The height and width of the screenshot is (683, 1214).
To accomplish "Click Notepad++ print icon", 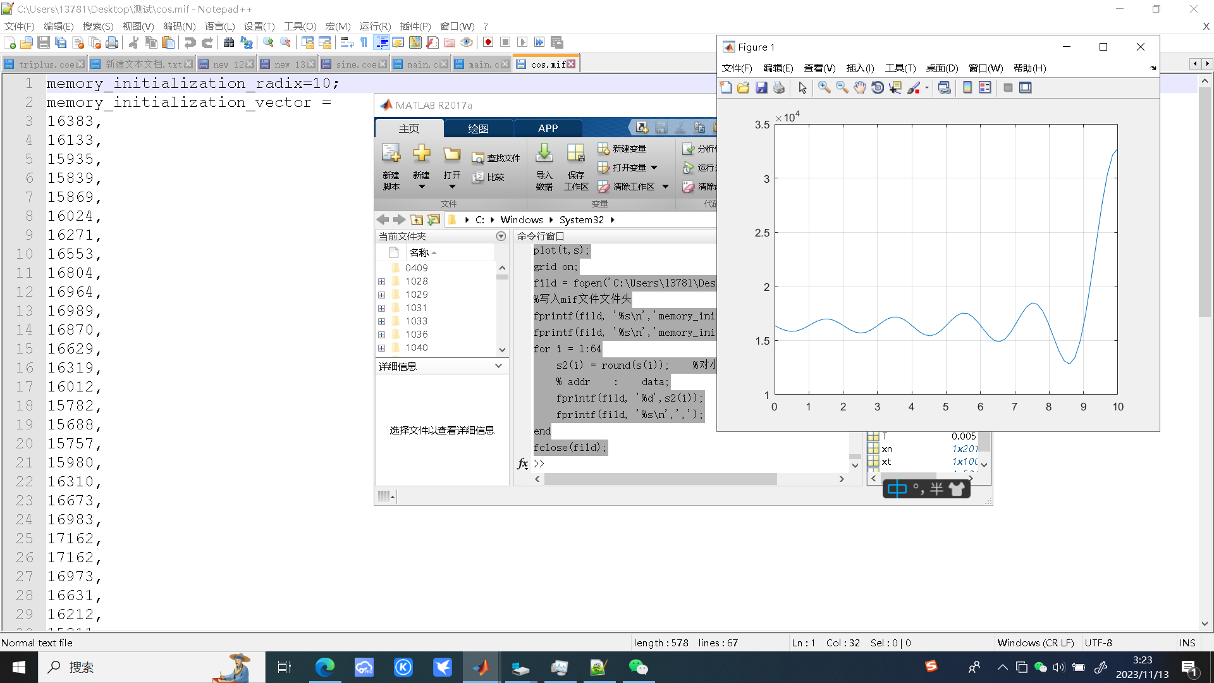I will [112, 42].
